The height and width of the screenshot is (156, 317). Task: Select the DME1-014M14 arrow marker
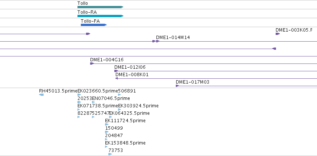[158, 41]
